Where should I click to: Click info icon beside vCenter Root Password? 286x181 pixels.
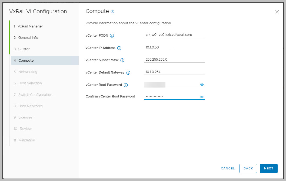126,85
